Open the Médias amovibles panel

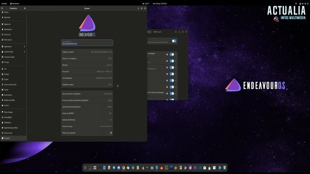[x=13, y=100]
